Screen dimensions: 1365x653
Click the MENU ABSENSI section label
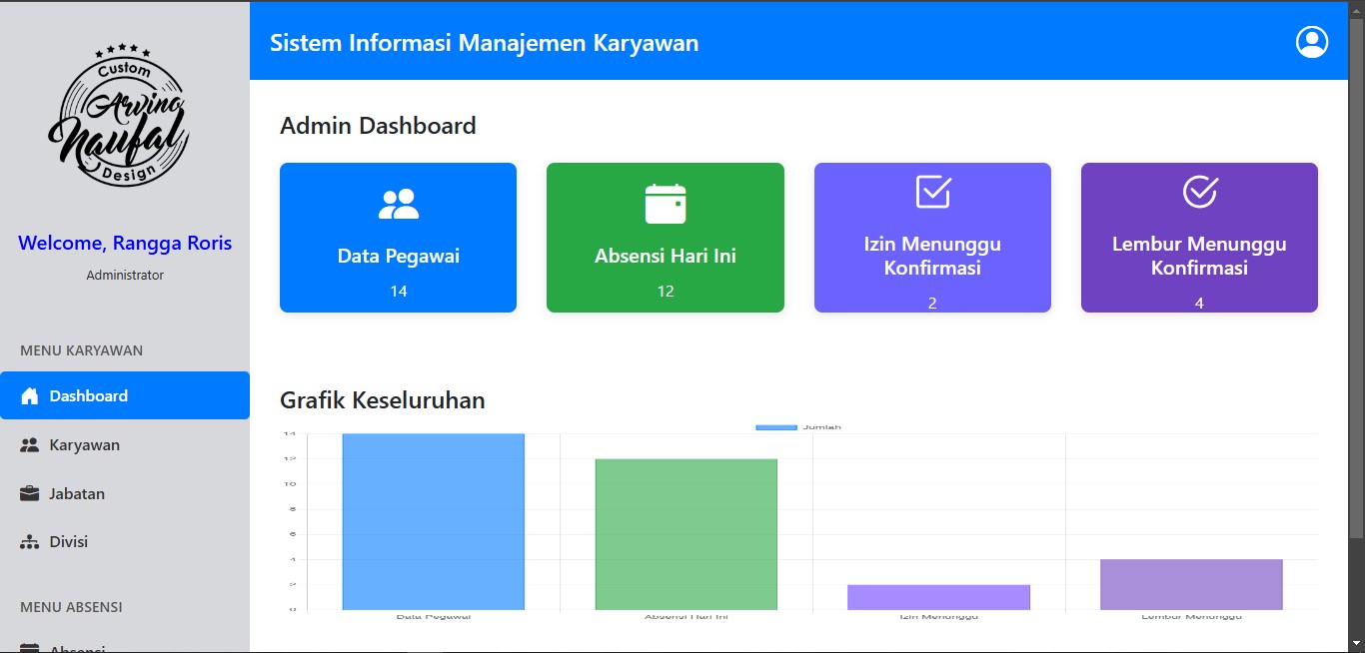(71, 607)
